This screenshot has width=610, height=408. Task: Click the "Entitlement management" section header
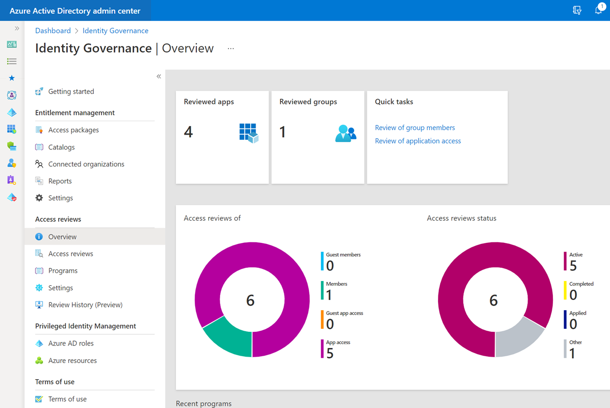[x=75, y=112]
